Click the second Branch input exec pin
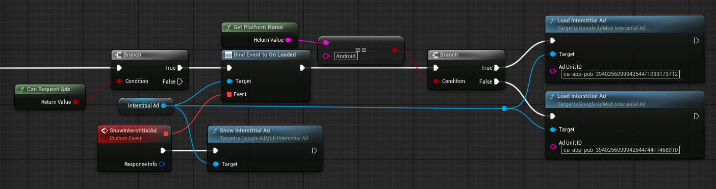The height and width of the screenshot is (189, 716). click(436, 68)
